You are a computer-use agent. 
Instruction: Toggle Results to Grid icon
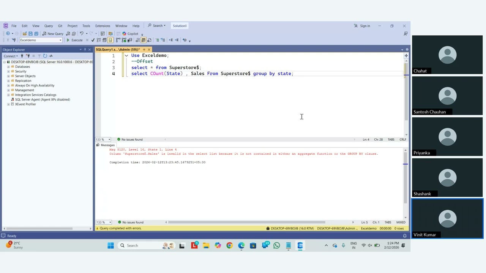pyautogui.click(x=144, y=40)
